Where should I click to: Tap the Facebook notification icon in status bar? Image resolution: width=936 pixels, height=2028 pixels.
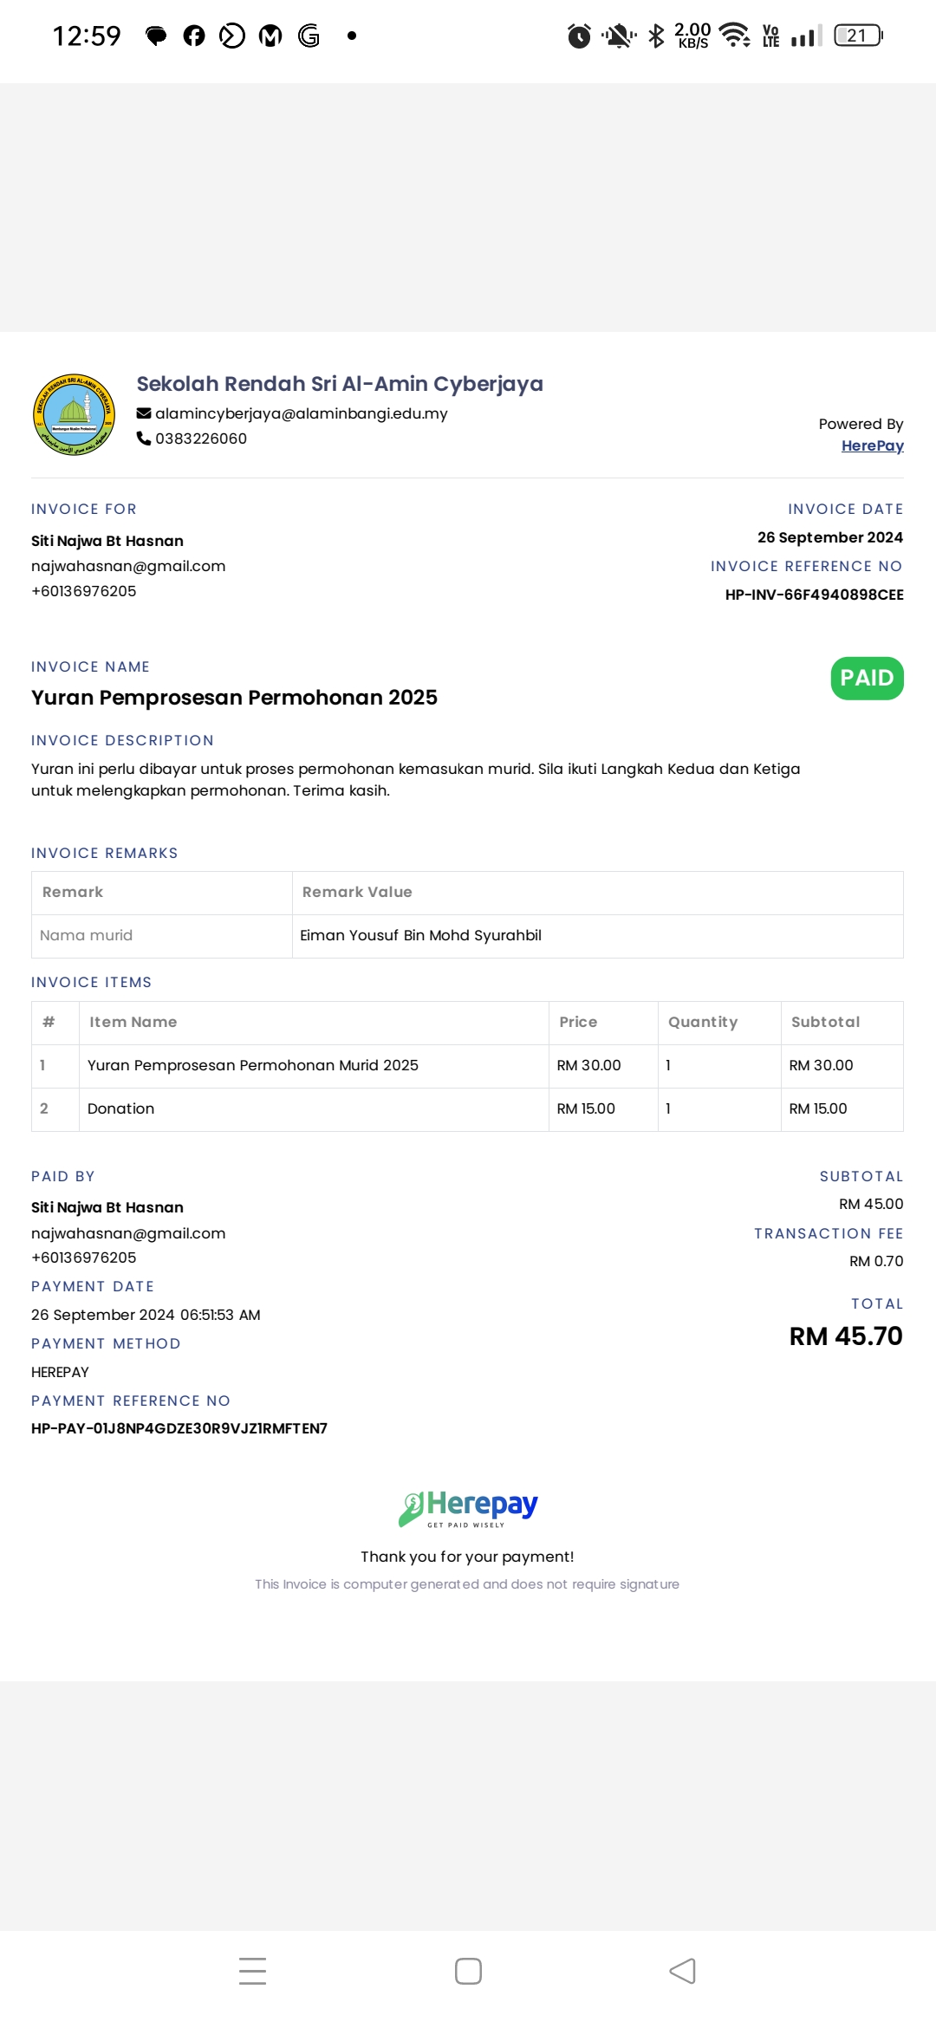click(194, 36)
